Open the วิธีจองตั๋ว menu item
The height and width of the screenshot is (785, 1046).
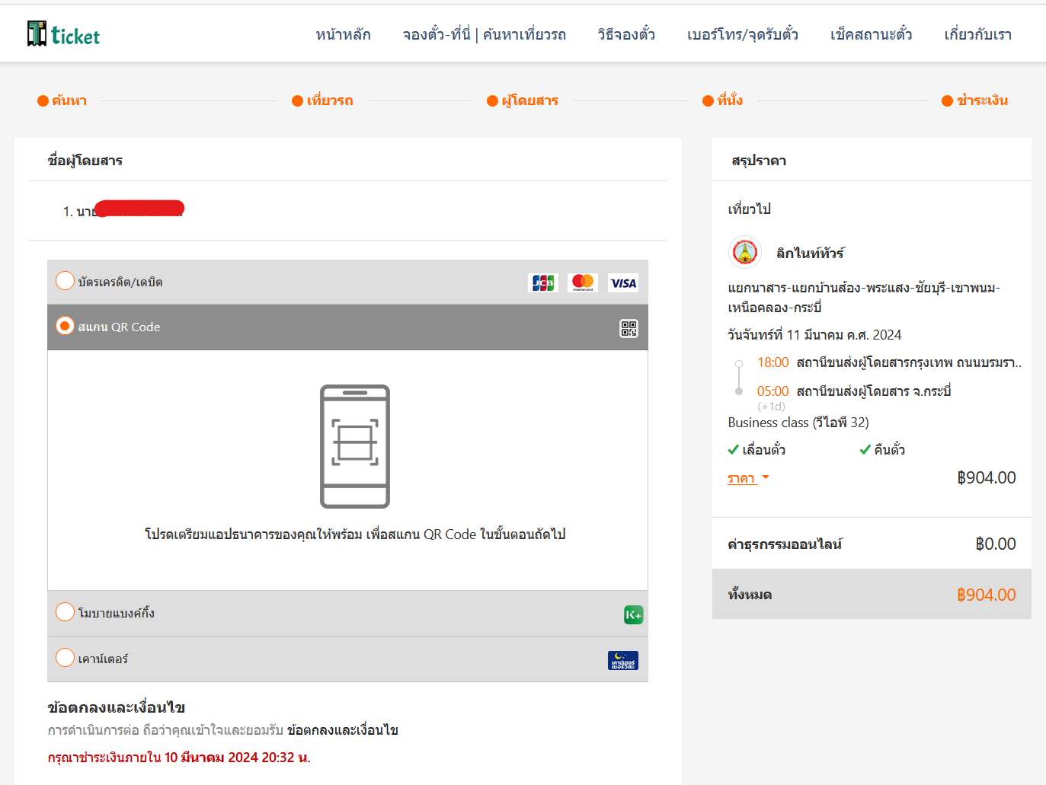(626, 34)
